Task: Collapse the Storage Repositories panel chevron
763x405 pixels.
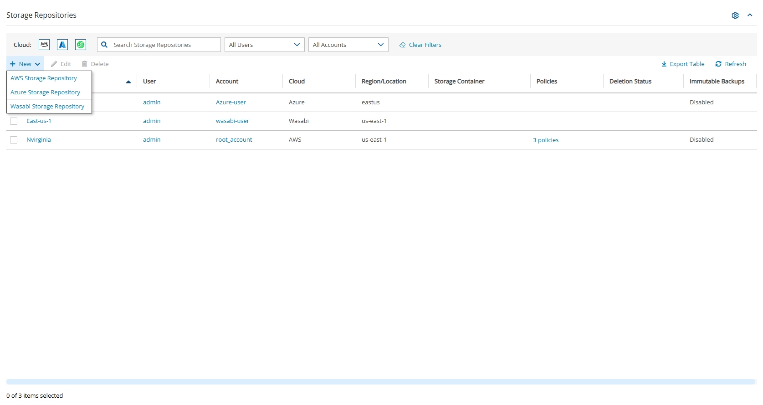Action: [750, 15]
